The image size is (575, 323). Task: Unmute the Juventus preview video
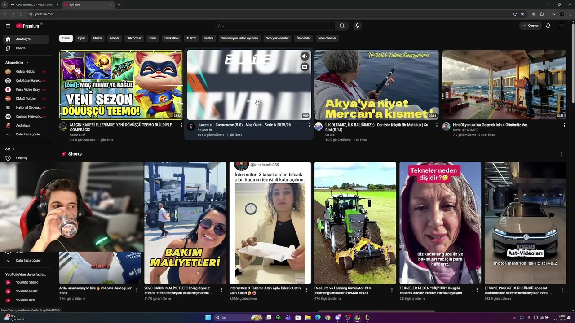[x=305, y=56]
